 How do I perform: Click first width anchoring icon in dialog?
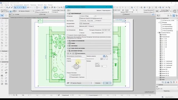[104, 56]
